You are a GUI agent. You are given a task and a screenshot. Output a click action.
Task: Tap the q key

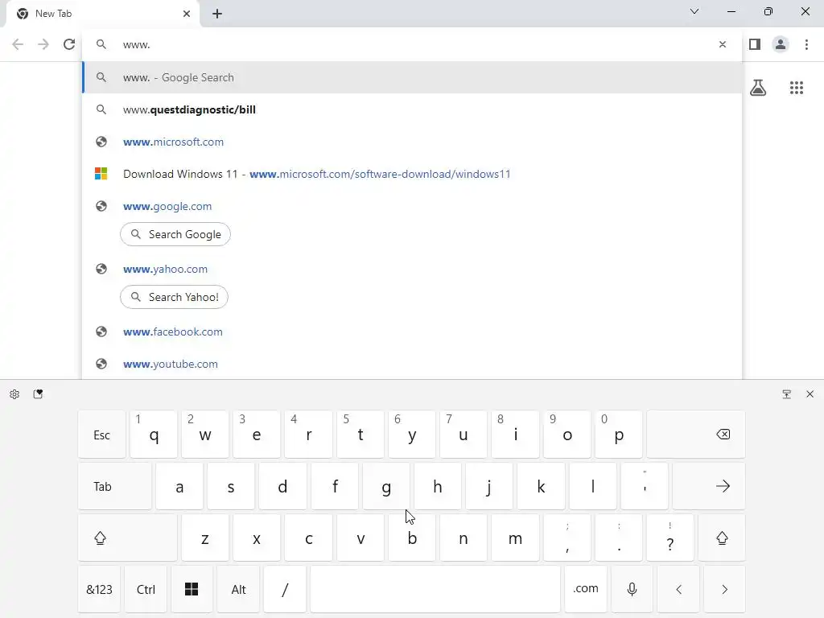(x=154, y=435)
